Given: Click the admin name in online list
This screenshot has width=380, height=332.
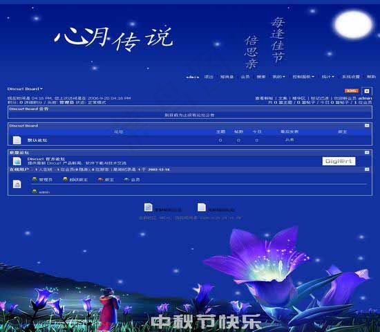Looking at the screenshot, I should click(x=44, y=192).
